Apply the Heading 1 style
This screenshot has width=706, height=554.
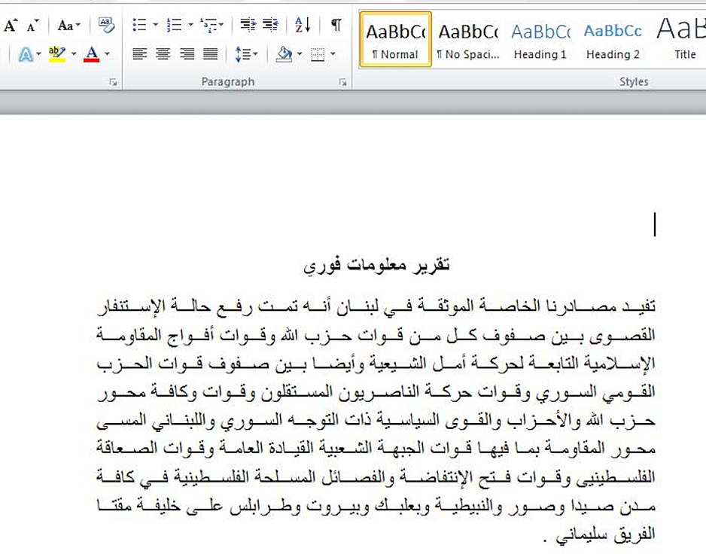coord(540,39)
